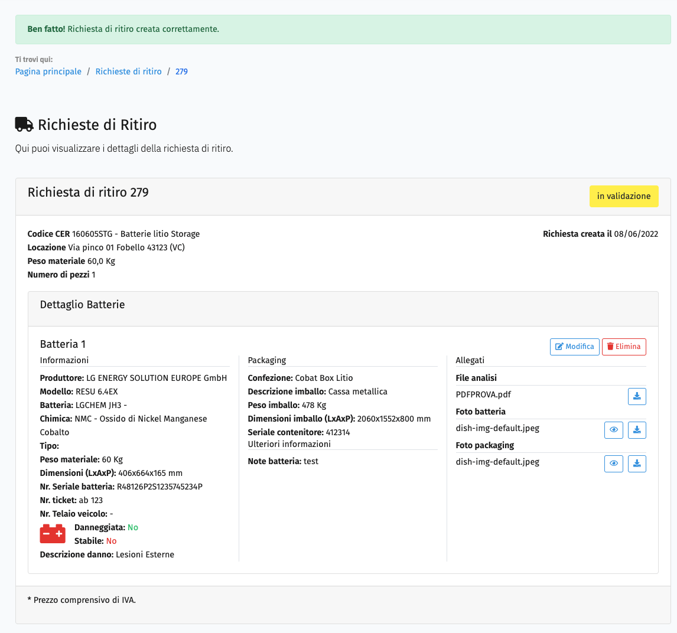Download the PDFPROVA.pdf analysis file
Image resolution: width=677 pixels, height=633 pixels.
[x=637, y=396]
